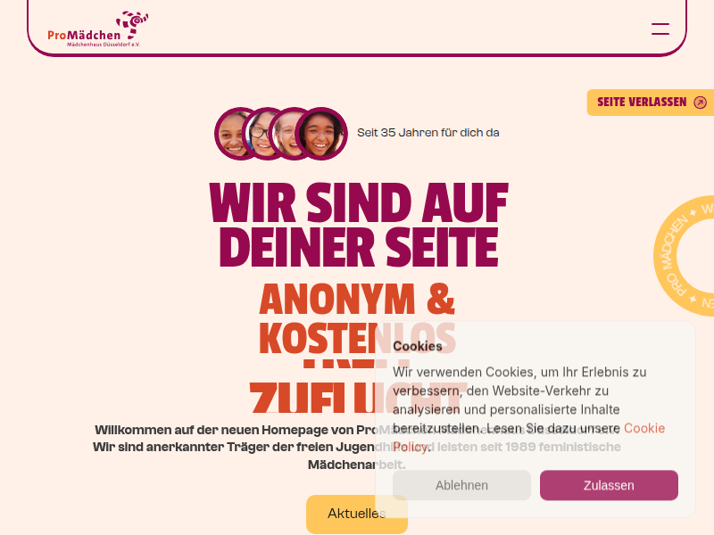Click the Willkommen intro paragraph

pos(356,448)
